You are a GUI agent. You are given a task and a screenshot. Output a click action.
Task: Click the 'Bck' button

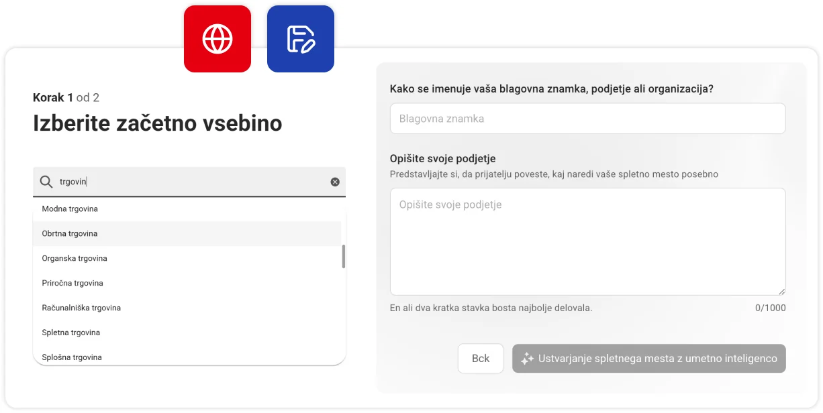click(481, 359)
